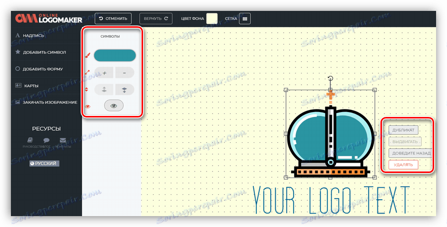Screen dimensions: 447x227
Task: Bring symbol layer forward
Action: 104,90
